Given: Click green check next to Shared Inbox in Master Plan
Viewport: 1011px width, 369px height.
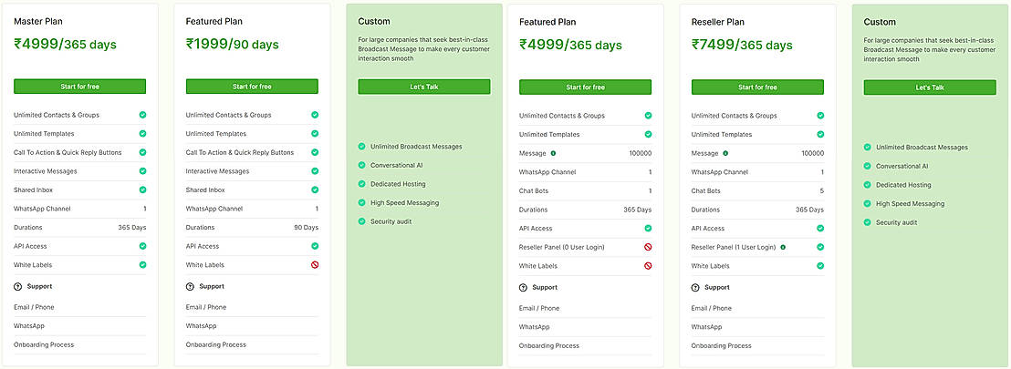Looking at the screenshot, I should [142, 190].
